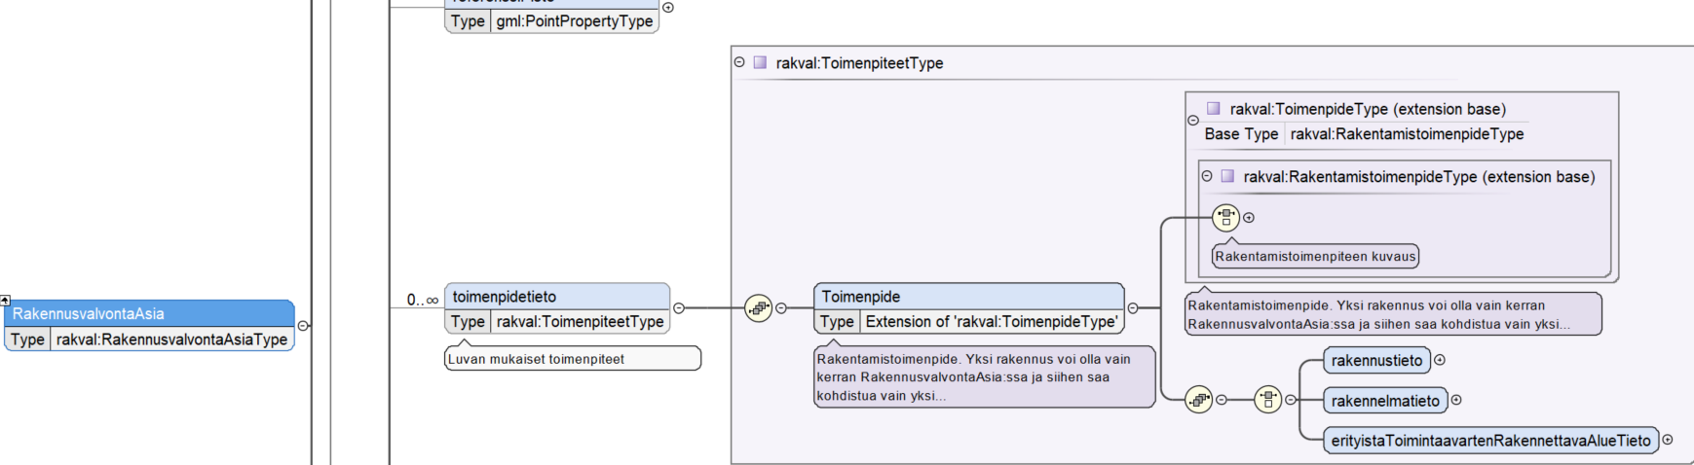1694x465 pixels.
Task: Expand the rakennelmatieto element
Action: click(1456, 400)
